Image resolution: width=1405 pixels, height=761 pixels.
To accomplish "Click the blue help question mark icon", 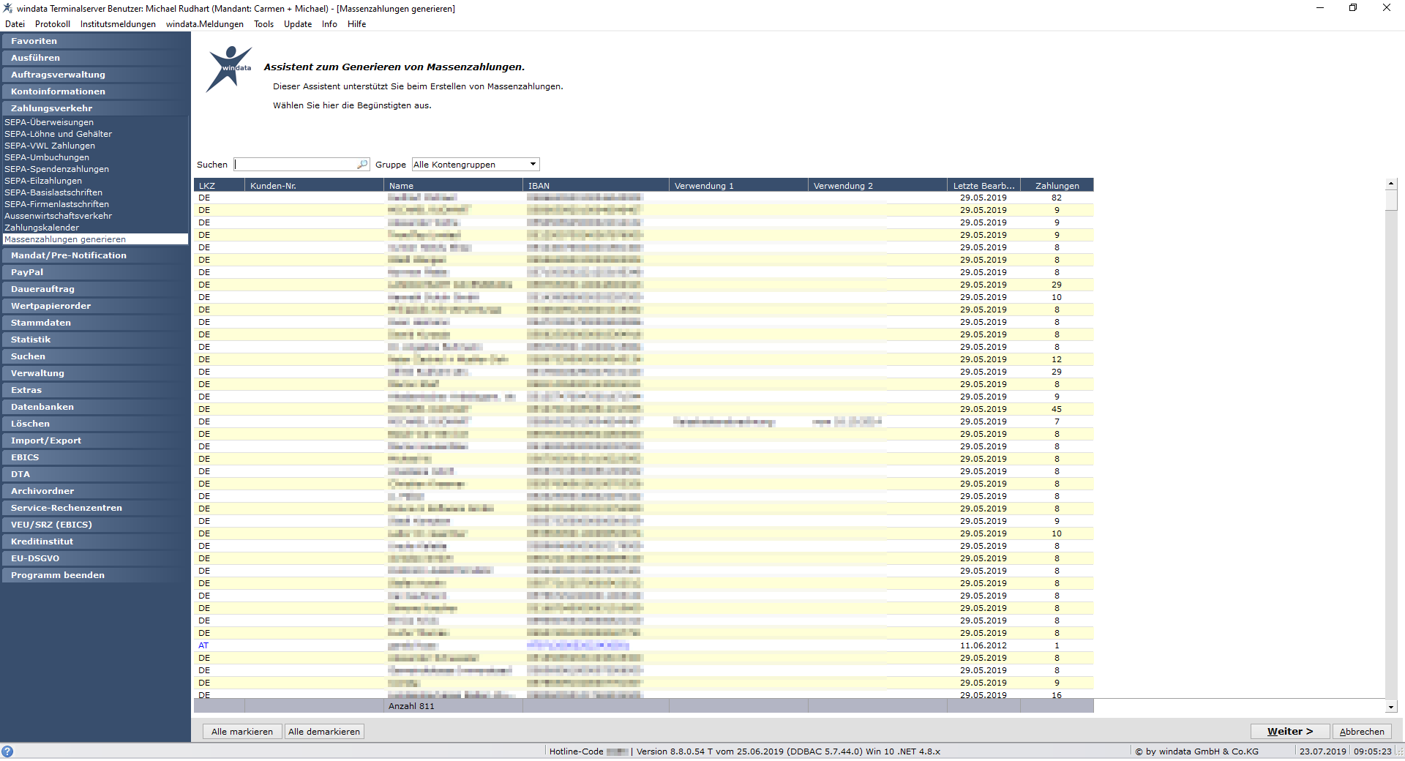I will pos(7,751).
